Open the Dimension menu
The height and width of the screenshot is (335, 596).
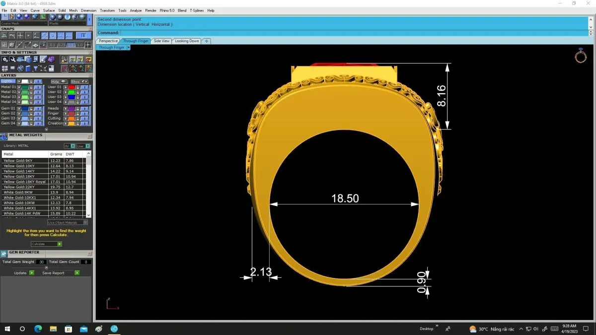coord(88,10)
